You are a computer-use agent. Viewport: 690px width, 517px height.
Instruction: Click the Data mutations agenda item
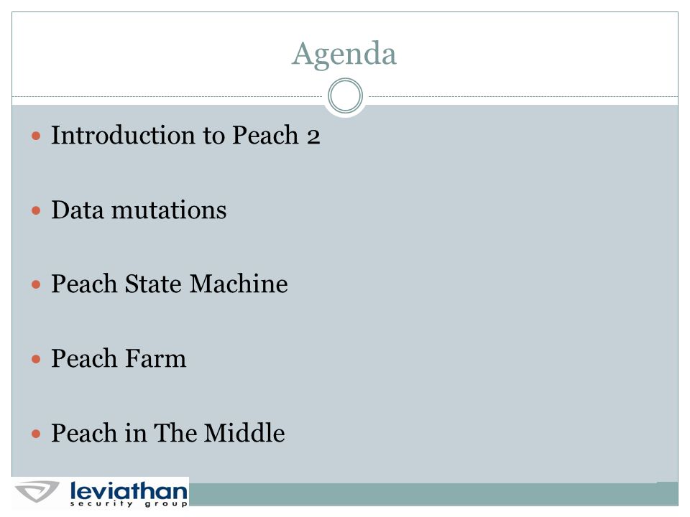[x=139, y=210]
